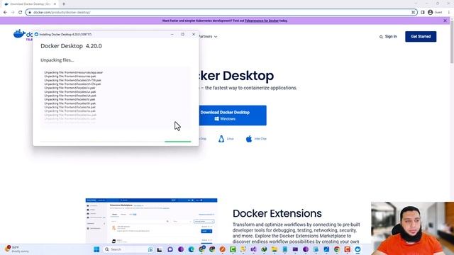Close the Download Docker Desktop tab
The width and height of the screenshot is (454, 255).
tap(55, 4)
